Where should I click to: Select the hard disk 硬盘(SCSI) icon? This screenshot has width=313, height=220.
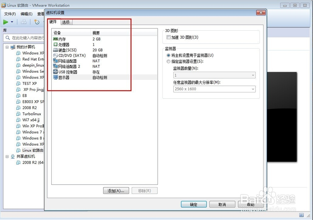55,50
